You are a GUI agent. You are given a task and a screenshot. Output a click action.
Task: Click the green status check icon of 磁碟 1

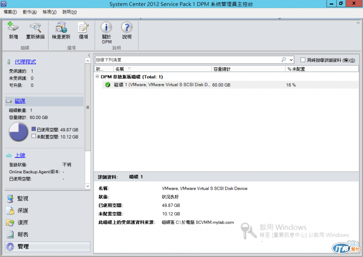pyautogui.click(x=108, y=85)
